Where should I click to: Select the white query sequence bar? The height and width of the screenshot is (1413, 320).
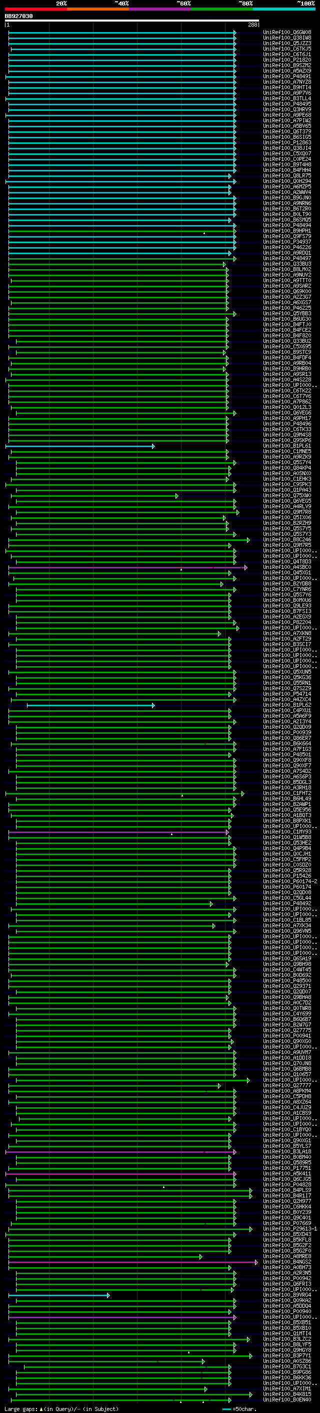[x=132, y=21]
